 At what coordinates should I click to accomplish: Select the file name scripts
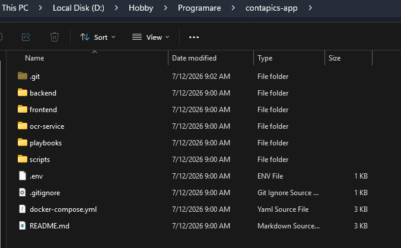[x=40, y=160]
